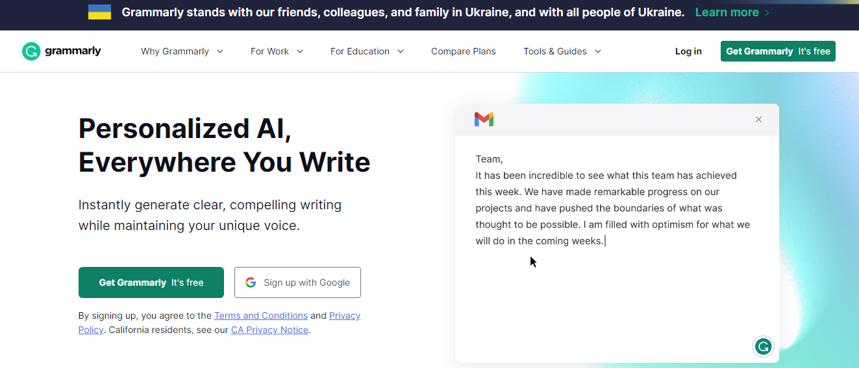Open the Tools & Guides dropdown

point(562,51)
